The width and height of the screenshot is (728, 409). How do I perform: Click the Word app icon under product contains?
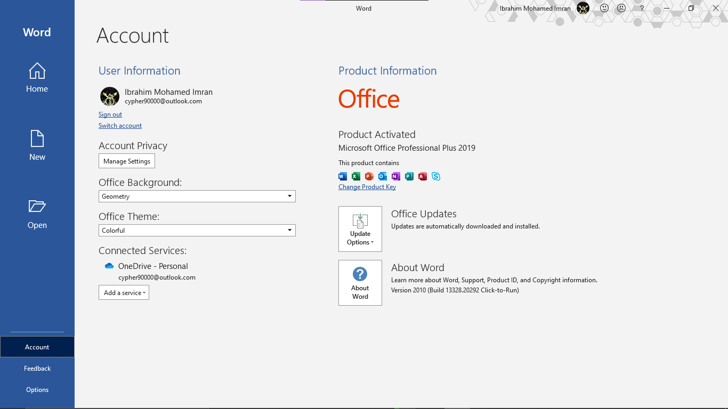[343, 176]
